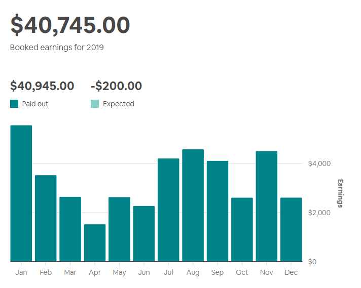Screen dimensions: 361x288
Task: Click the $40,745.00 total earnings figure
Action: (70, 26)
